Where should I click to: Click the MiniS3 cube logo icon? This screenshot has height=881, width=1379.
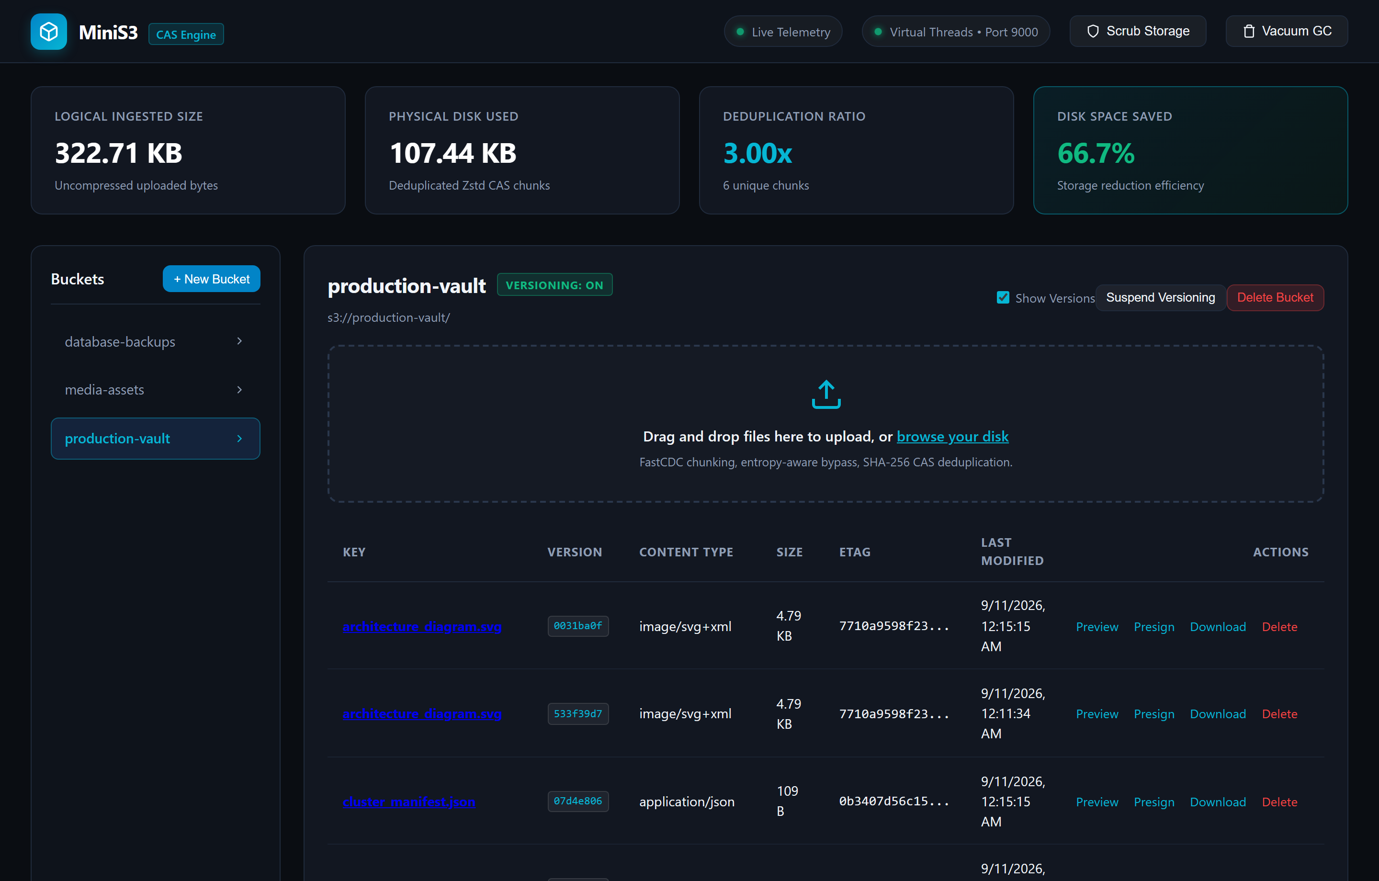[x=49, y=32]
